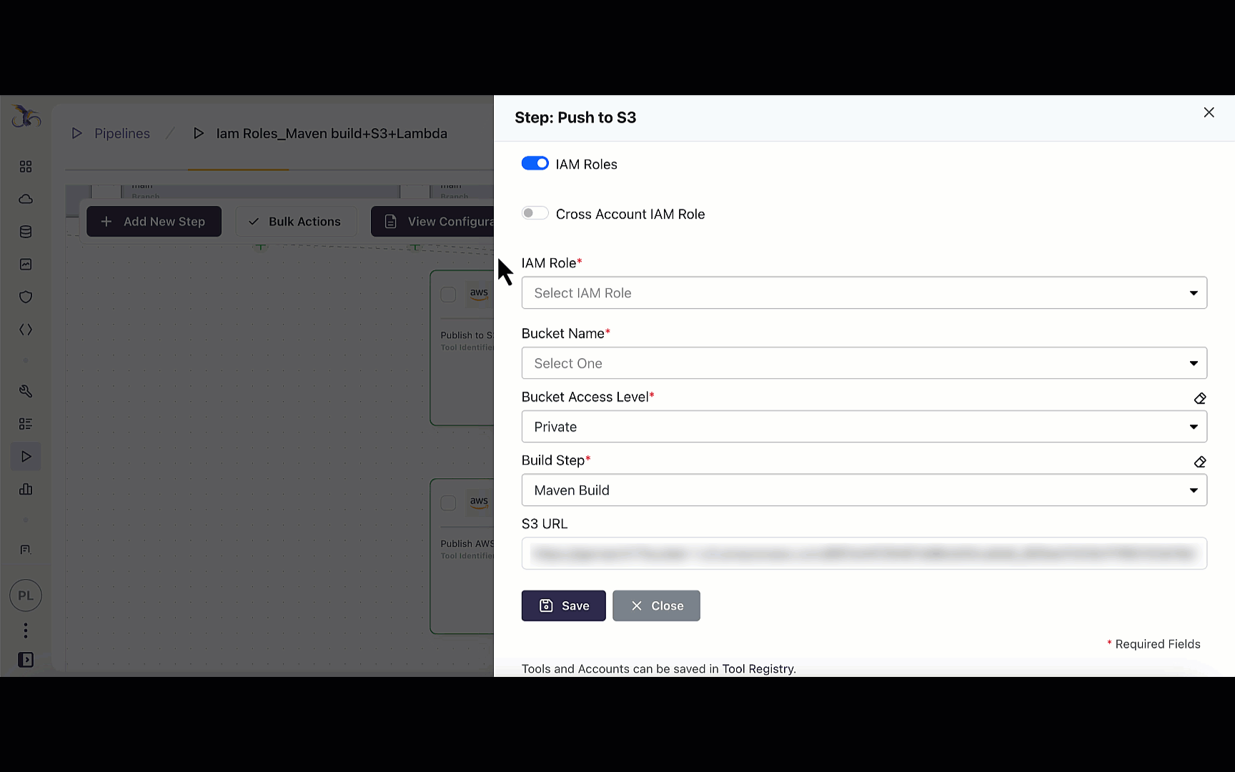Viewport: 1235px width, 772px height.
Task: Click the eraser icon beside Build Step
Action: click(x=1200, y=462)
